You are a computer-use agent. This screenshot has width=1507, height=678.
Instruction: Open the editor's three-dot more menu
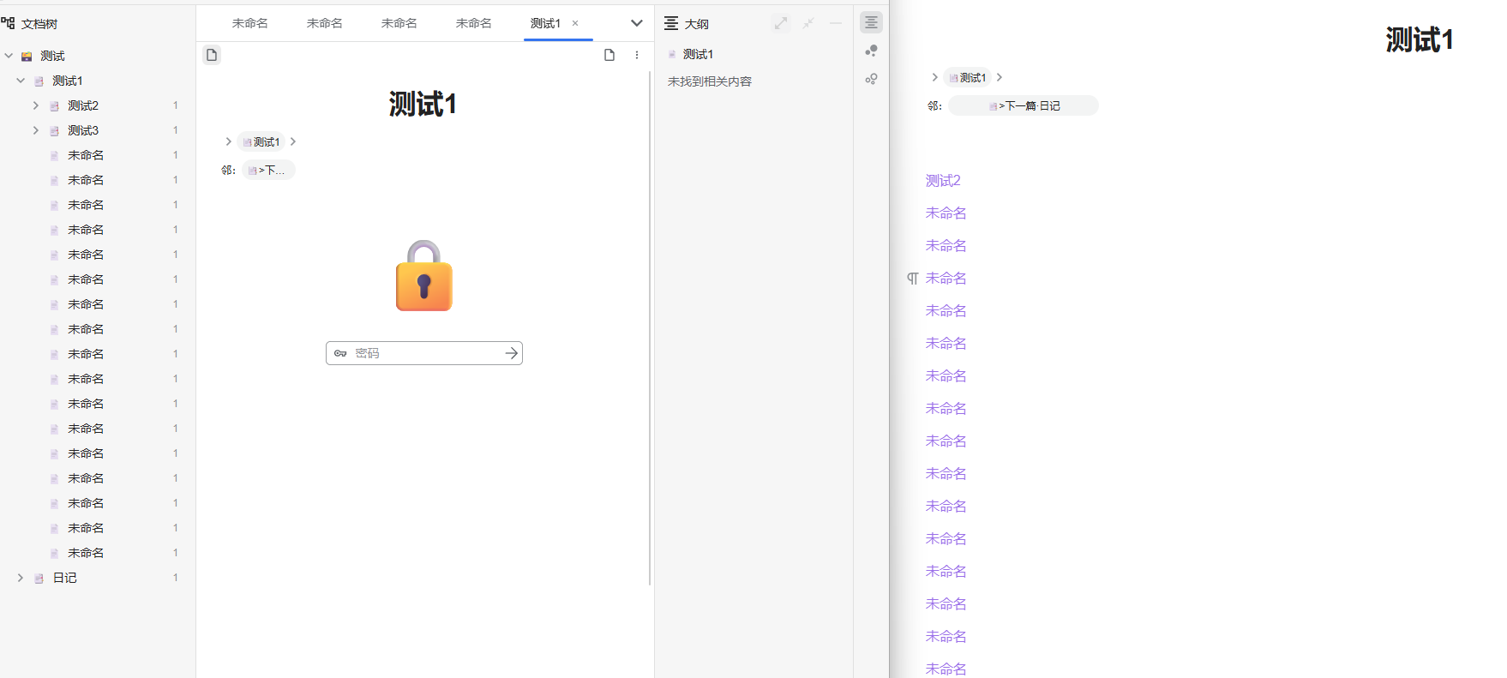[637, 55]
